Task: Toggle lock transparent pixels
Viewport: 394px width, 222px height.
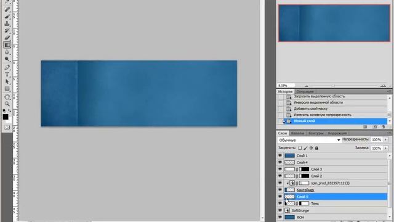Action: (x=300, y=148)
